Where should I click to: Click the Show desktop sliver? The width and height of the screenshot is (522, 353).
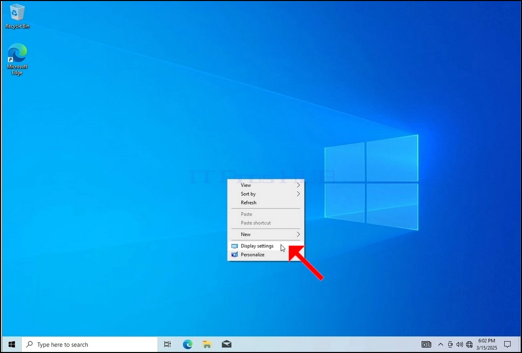[x=519, y=344]
